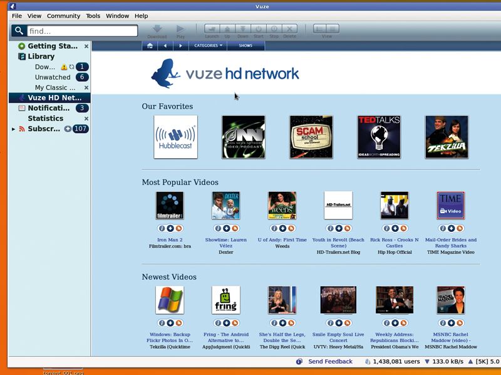Navigate back with left arrow
Image resolution: width=501 pixels, height=375 pixels.
pos(165,46)
